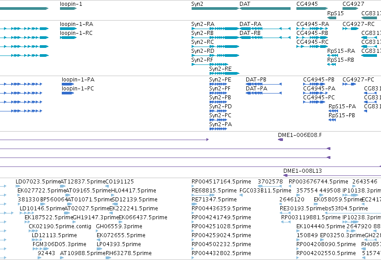Click EST LD07023.5prime
Image resolution: width=381 pixels, height=260 pixels.
18,186
